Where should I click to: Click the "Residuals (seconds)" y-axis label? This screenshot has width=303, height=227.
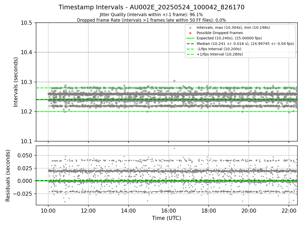point(8,176)
